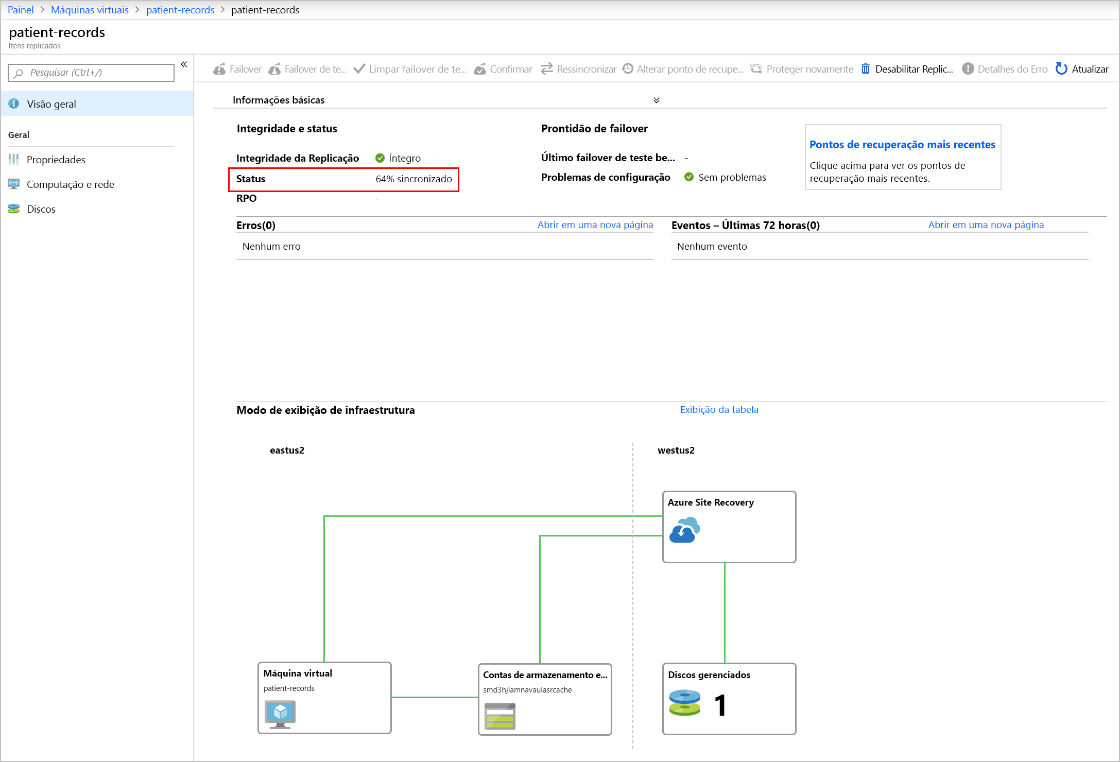Click the storage account cache icon
Image resolution: width=1120 pixels, height=762 pixels.
(500, 716)
